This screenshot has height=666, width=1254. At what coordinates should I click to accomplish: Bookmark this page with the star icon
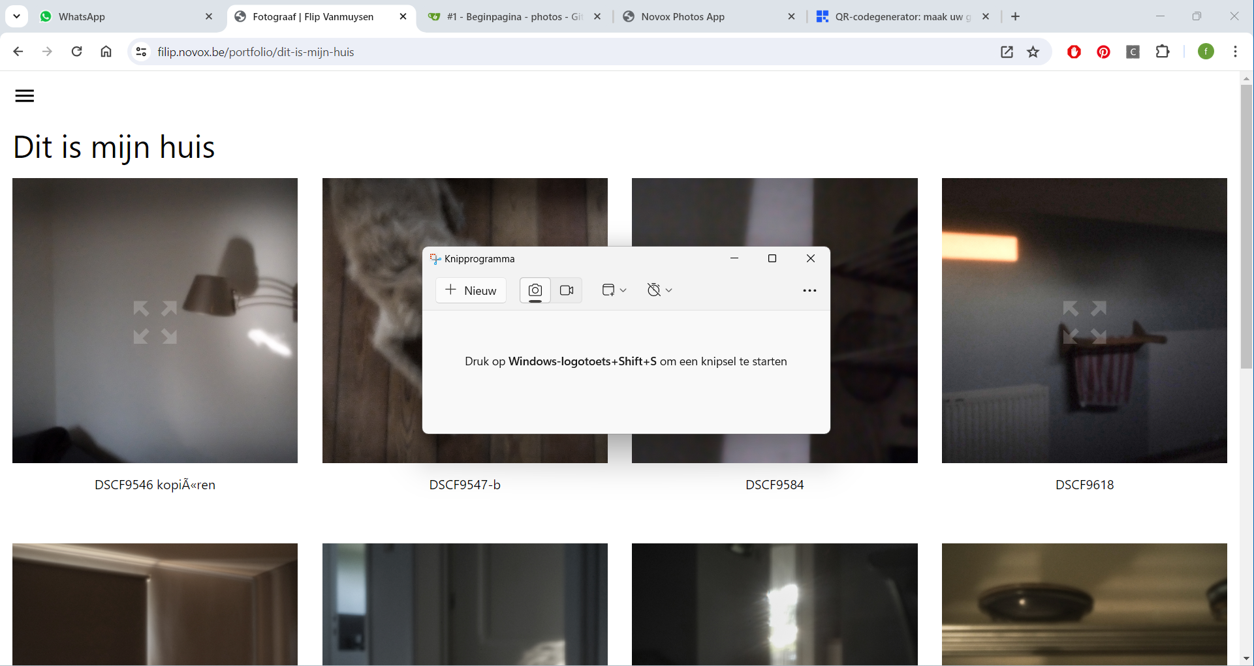(1033, 52)
